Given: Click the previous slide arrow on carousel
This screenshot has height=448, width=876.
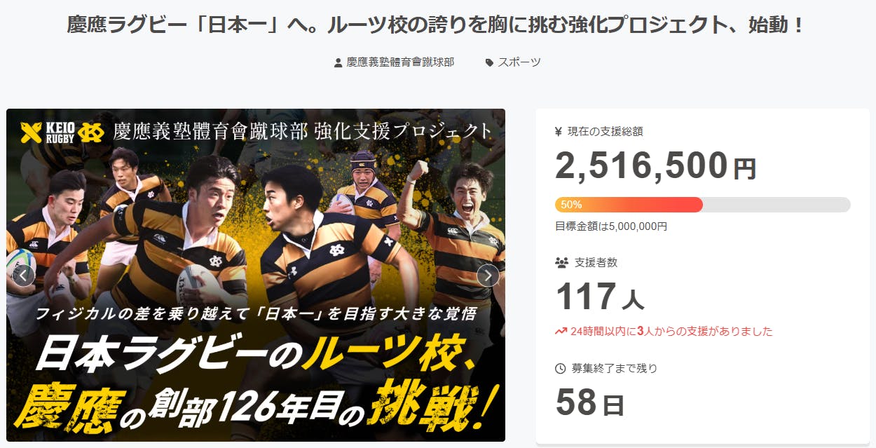Looking at the screenshot, I should pyautogui.click(x=23, y=276).
